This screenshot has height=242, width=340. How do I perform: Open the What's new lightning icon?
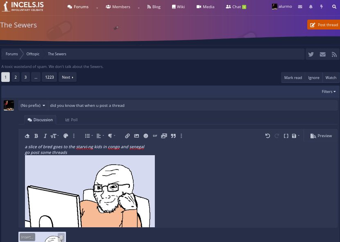[x=322, y=7]
